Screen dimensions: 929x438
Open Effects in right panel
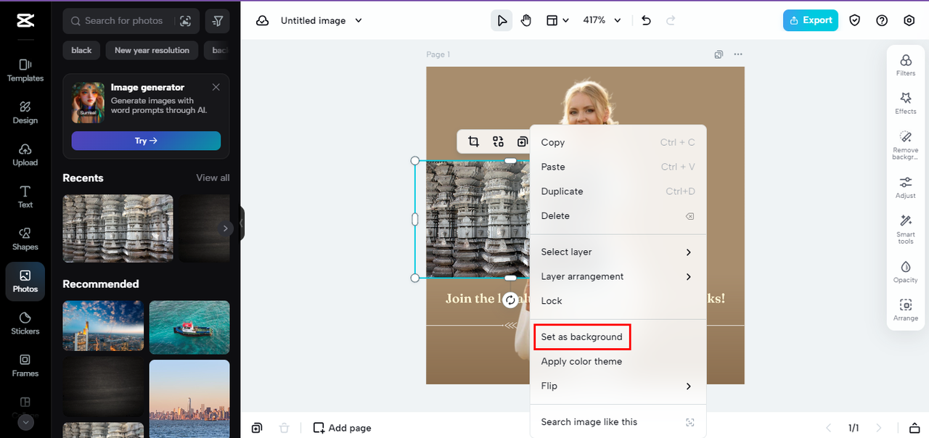tap(906, 103)
